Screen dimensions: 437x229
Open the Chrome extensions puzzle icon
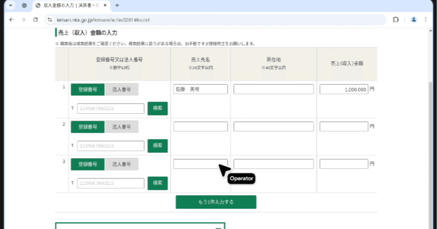[396, 20]
